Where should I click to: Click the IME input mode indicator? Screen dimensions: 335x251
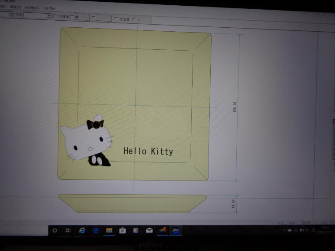click(x=313, y=230)
